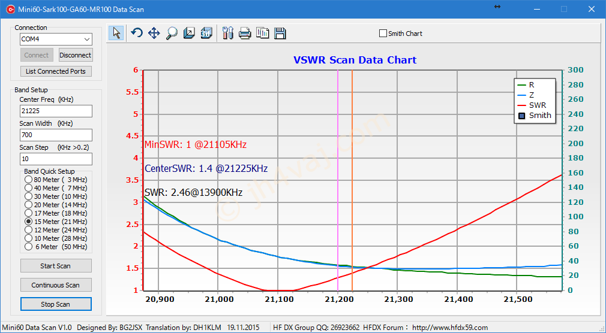Click the Disconnect button
Screen dimensions: 606x333
coord(76,55)
